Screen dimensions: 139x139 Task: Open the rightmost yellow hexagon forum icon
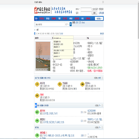click(82, 84)
